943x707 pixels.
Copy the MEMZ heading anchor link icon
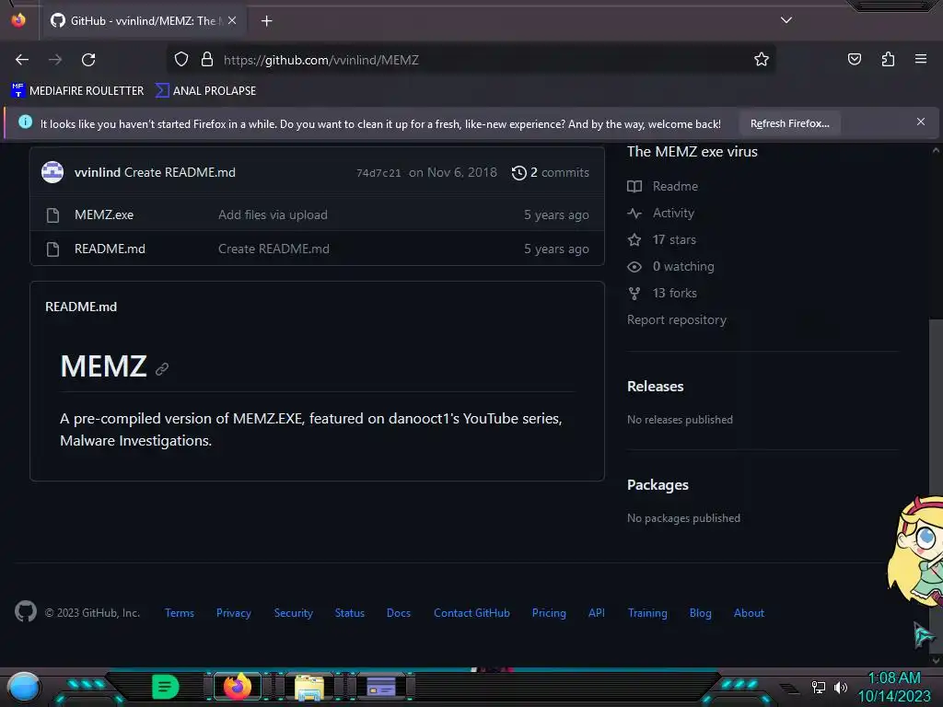[162, 368]
